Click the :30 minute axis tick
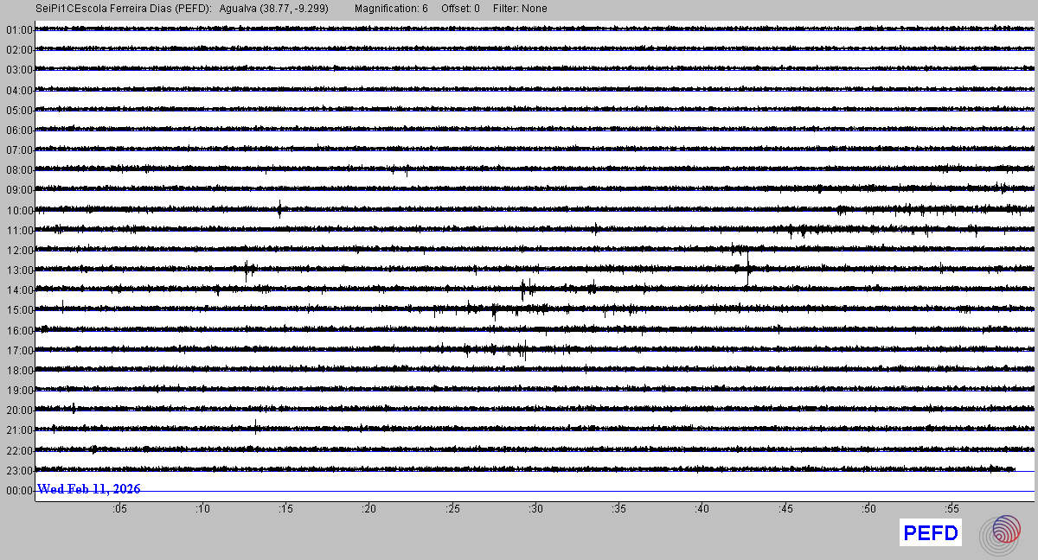The height and width of the screenshot is (560, 1038). (x=535, y=510)
